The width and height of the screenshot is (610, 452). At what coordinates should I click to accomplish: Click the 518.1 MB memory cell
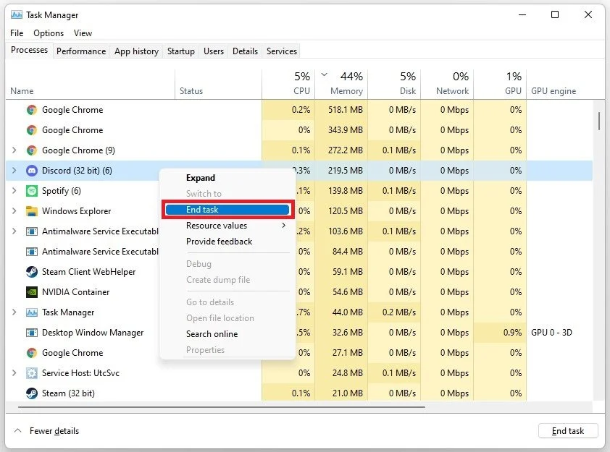pyautogui.click(x=341, y=110)
